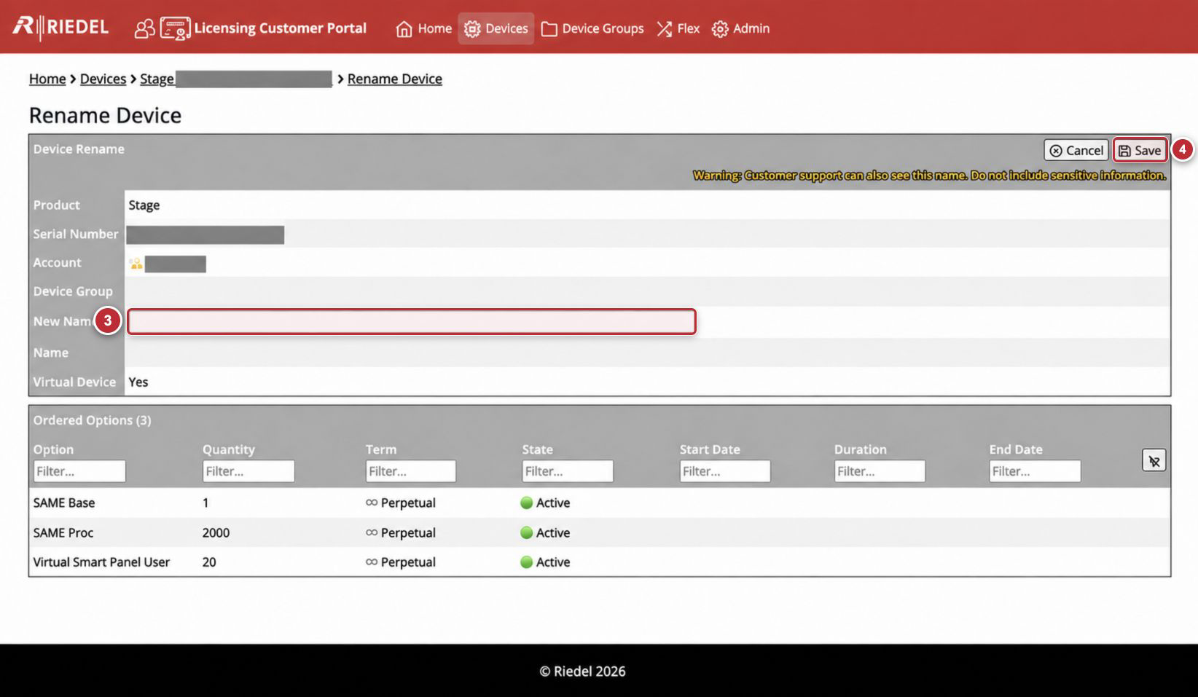The height and width of the screenshot is (697, 1198).
Task: Click the Licensing Customer Portal title
Action: [280, 28]
